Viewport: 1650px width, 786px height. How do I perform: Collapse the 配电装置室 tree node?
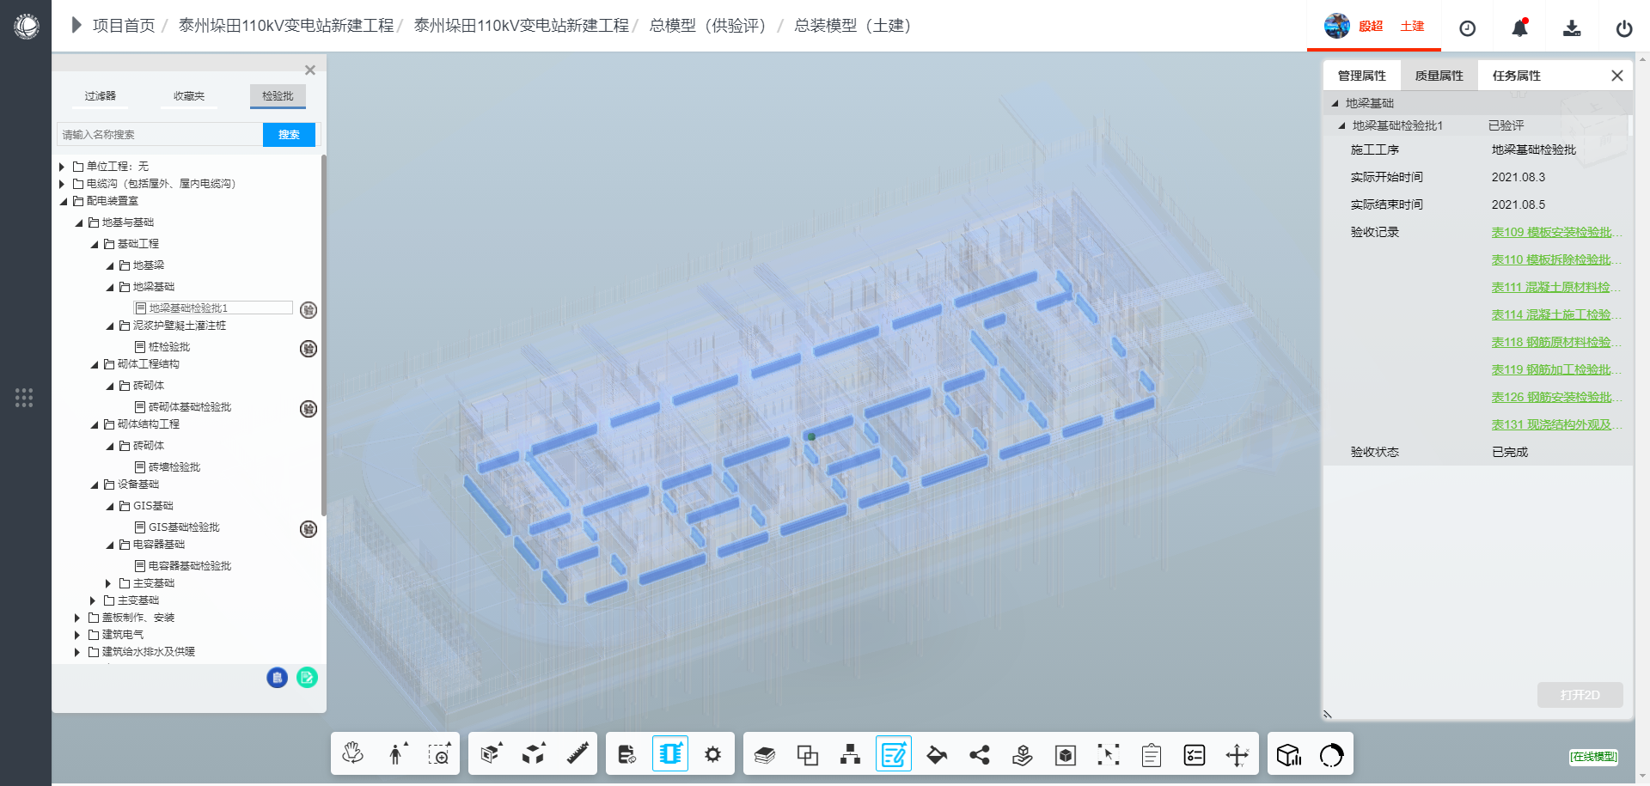point(63,201)
